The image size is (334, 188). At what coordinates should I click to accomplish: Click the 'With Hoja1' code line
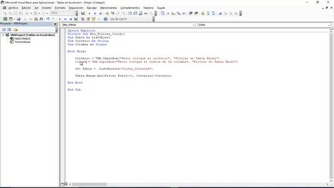[77, 51]
